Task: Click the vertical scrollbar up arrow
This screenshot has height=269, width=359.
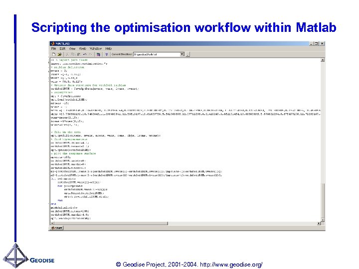Action: [x=323, y=60]
